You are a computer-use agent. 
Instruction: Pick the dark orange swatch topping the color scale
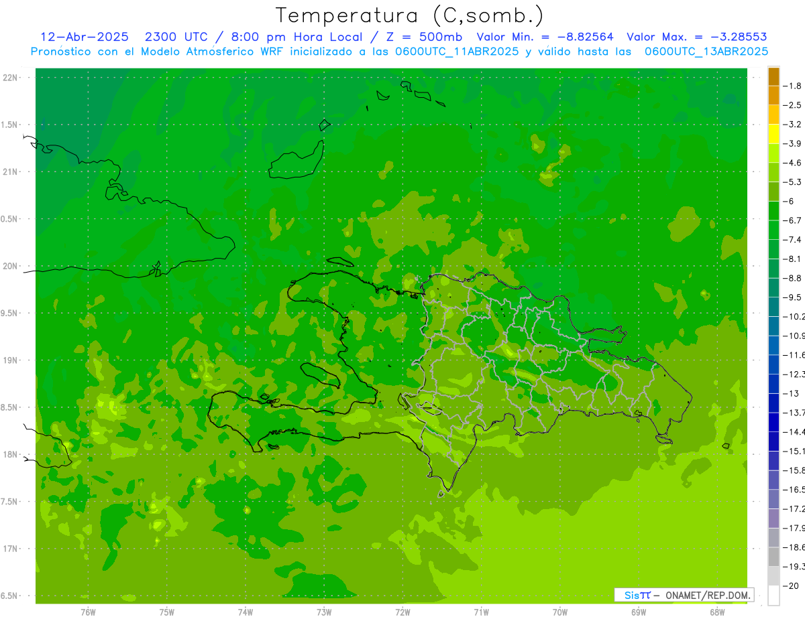coord(773,76)
